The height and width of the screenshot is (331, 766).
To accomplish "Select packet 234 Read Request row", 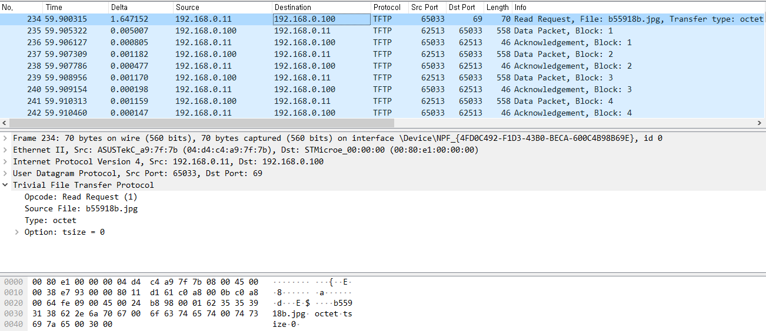I will [x=383, y=19].
